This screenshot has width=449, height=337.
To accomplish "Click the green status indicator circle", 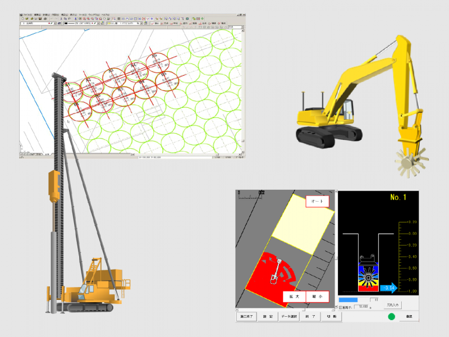I will coord(391,317).
